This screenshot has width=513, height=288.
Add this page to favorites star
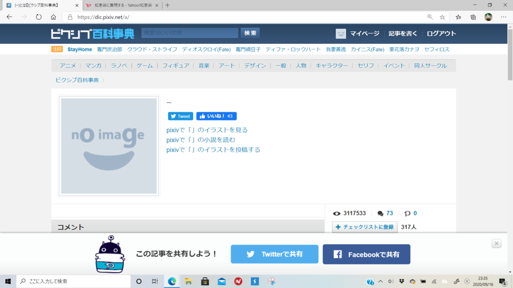click(x=442, y=17)
